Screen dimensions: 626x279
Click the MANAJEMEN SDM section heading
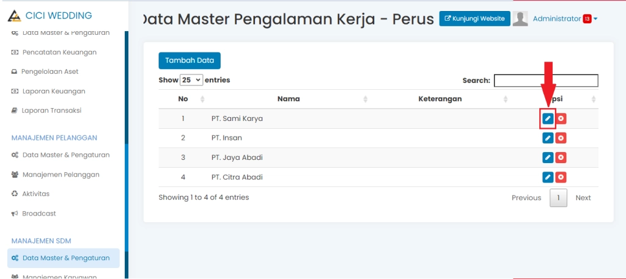pyautogui.click(x=41, y=241)
